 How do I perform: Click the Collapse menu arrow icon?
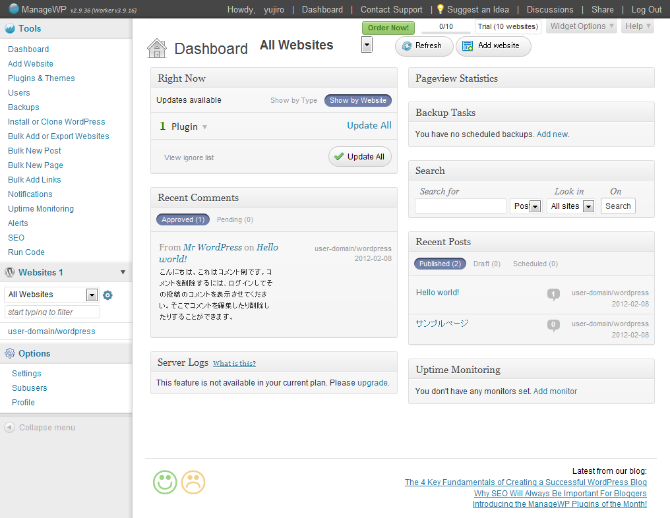pyautogui.click(x=9, y=428)
